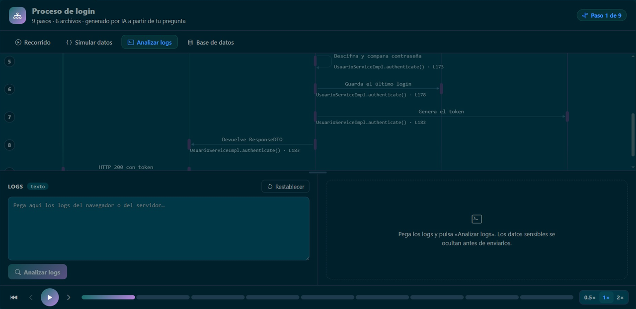Click the diagram vertical scrollbar
Screen dimensions: 636x309
(633, 134)
